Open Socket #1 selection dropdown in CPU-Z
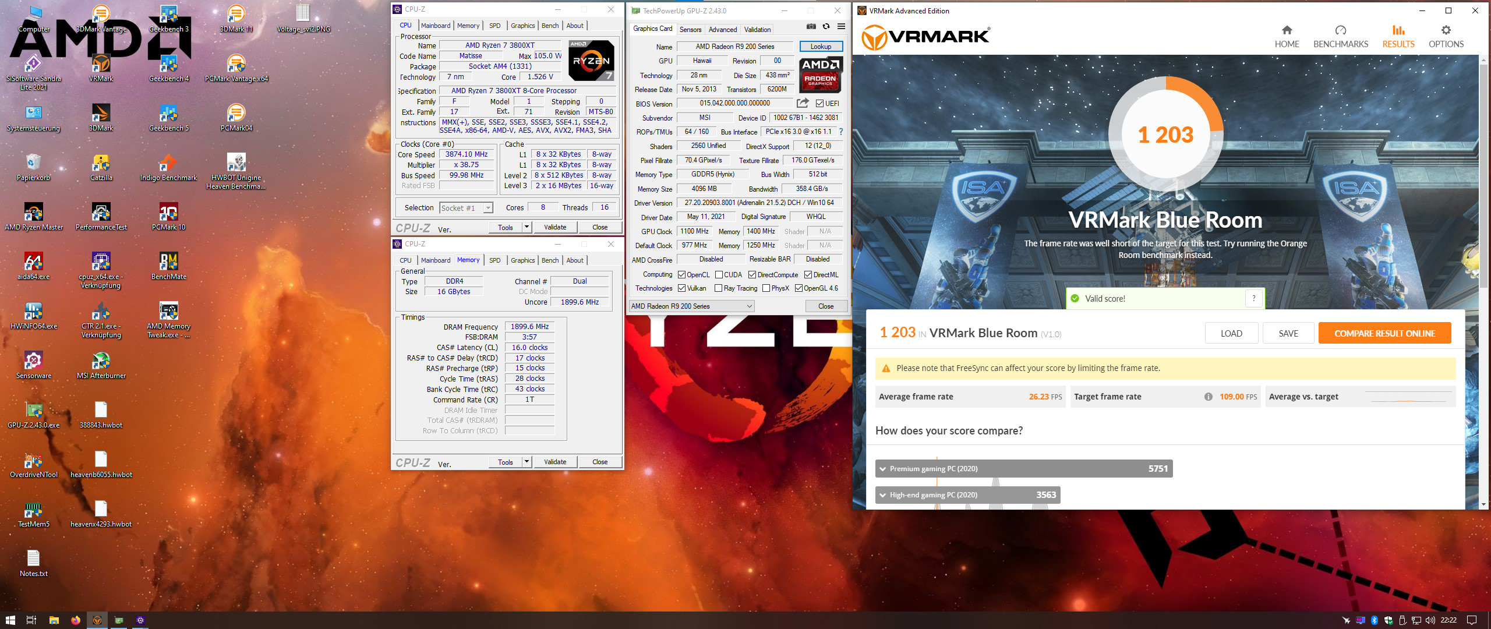This screenshot has width=1491, height=629. (467, 208)
